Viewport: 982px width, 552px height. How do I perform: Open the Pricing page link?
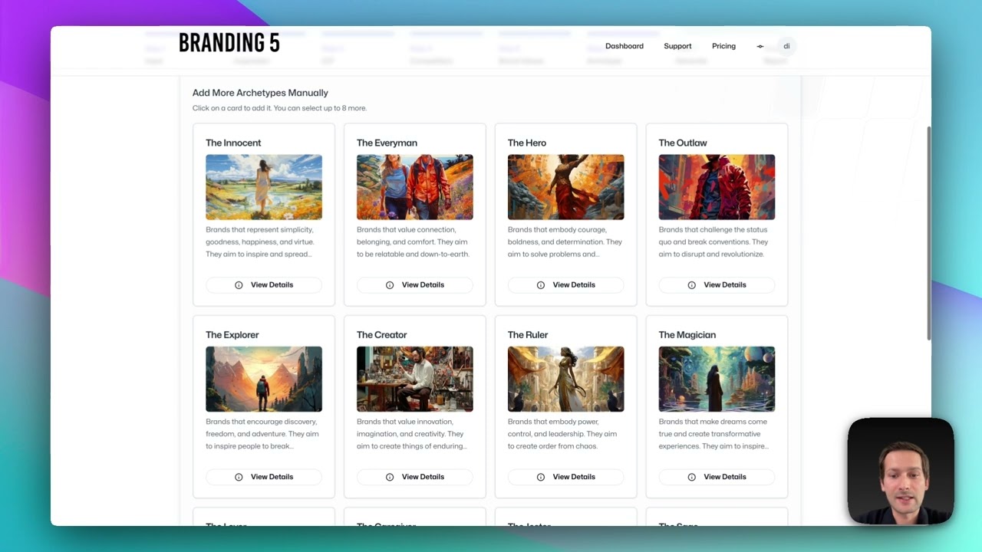pos(723,46)
